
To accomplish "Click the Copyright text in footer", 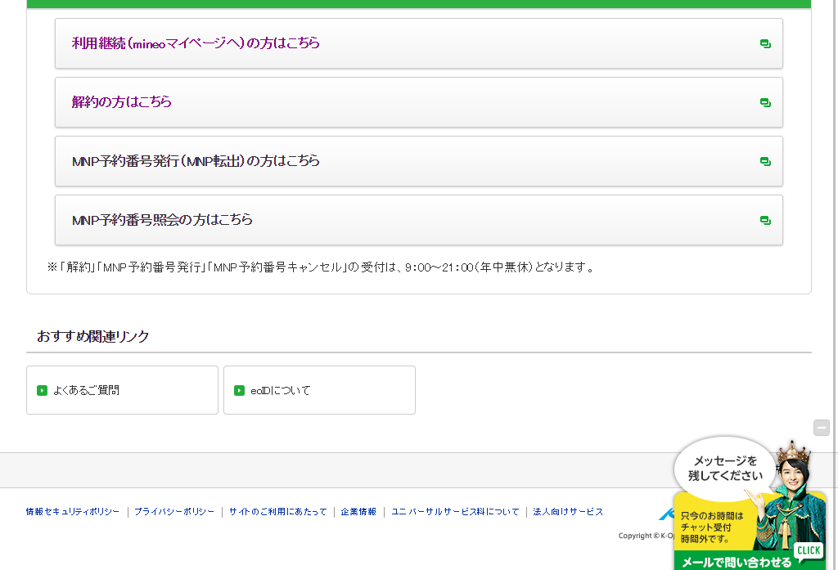I will coord(647,536).
